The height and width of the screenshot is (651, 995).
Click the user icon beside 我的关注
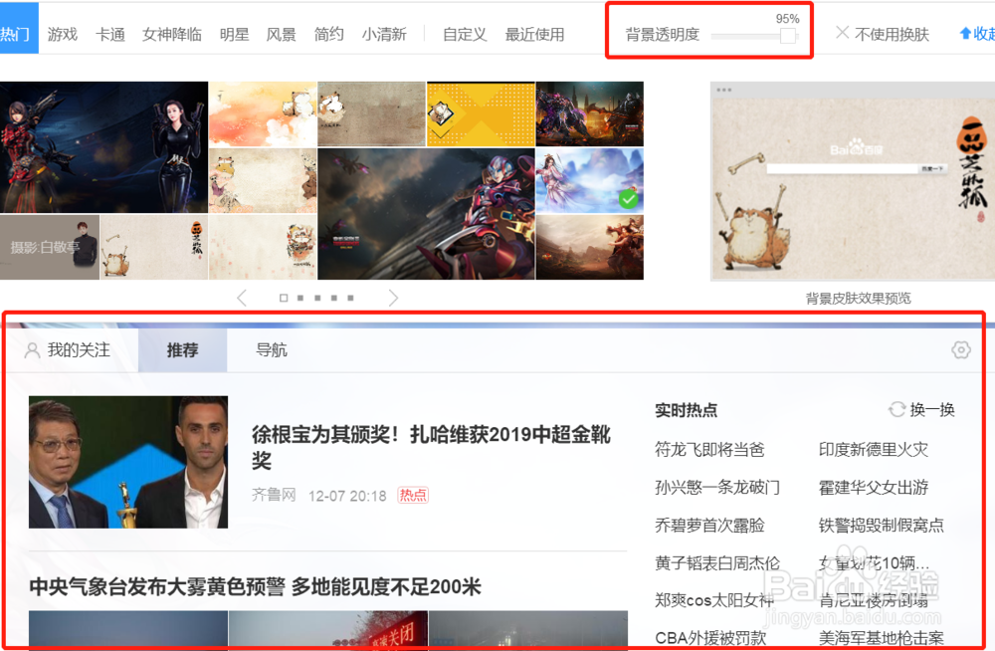pyautogui.click(x=32, y=350)
